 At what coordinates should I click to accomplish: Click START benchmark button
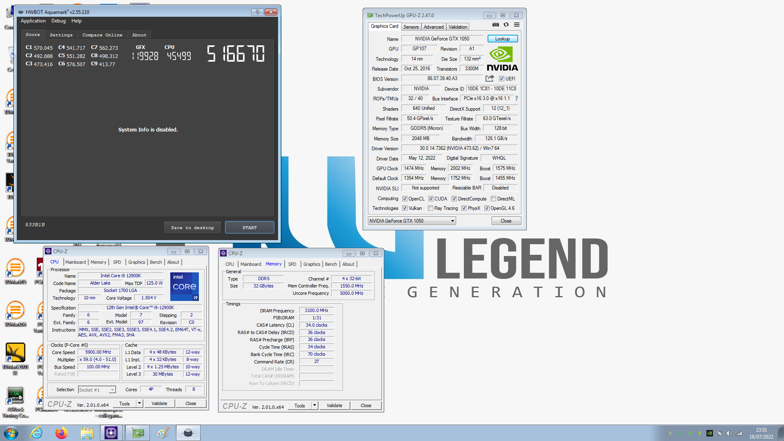249,227
